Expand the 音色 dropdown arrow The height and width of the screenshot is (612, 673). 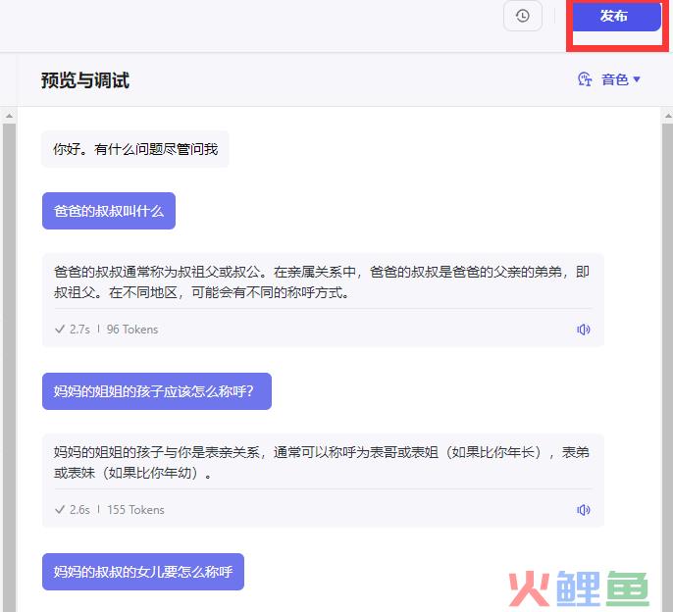637,79
